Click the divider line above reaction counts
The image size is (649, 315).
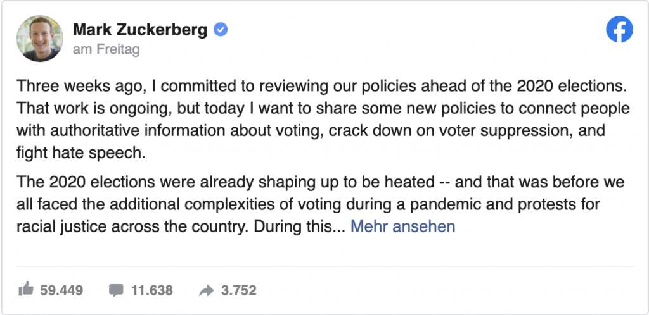(325, 266)
